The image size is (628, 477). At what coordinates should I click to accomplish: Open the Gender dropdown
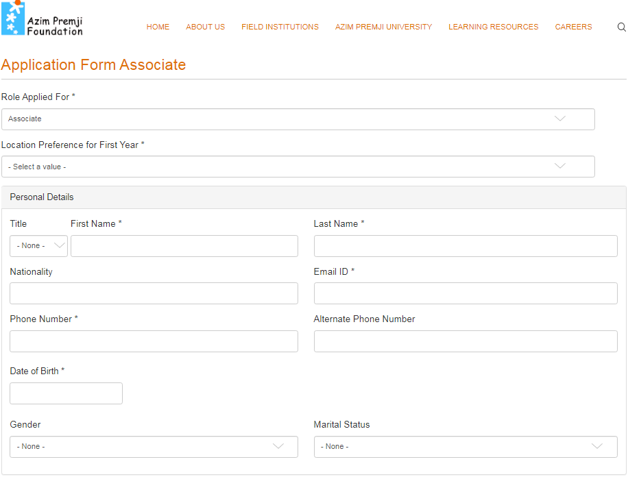[154, 447]
